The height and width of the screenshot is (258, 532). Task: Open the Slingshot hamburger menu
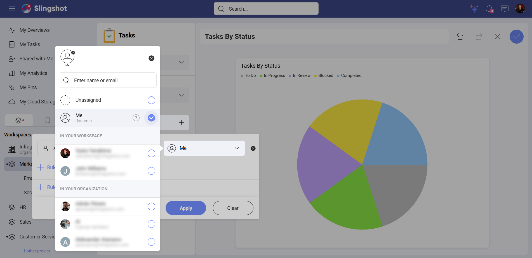click(12, 9)
